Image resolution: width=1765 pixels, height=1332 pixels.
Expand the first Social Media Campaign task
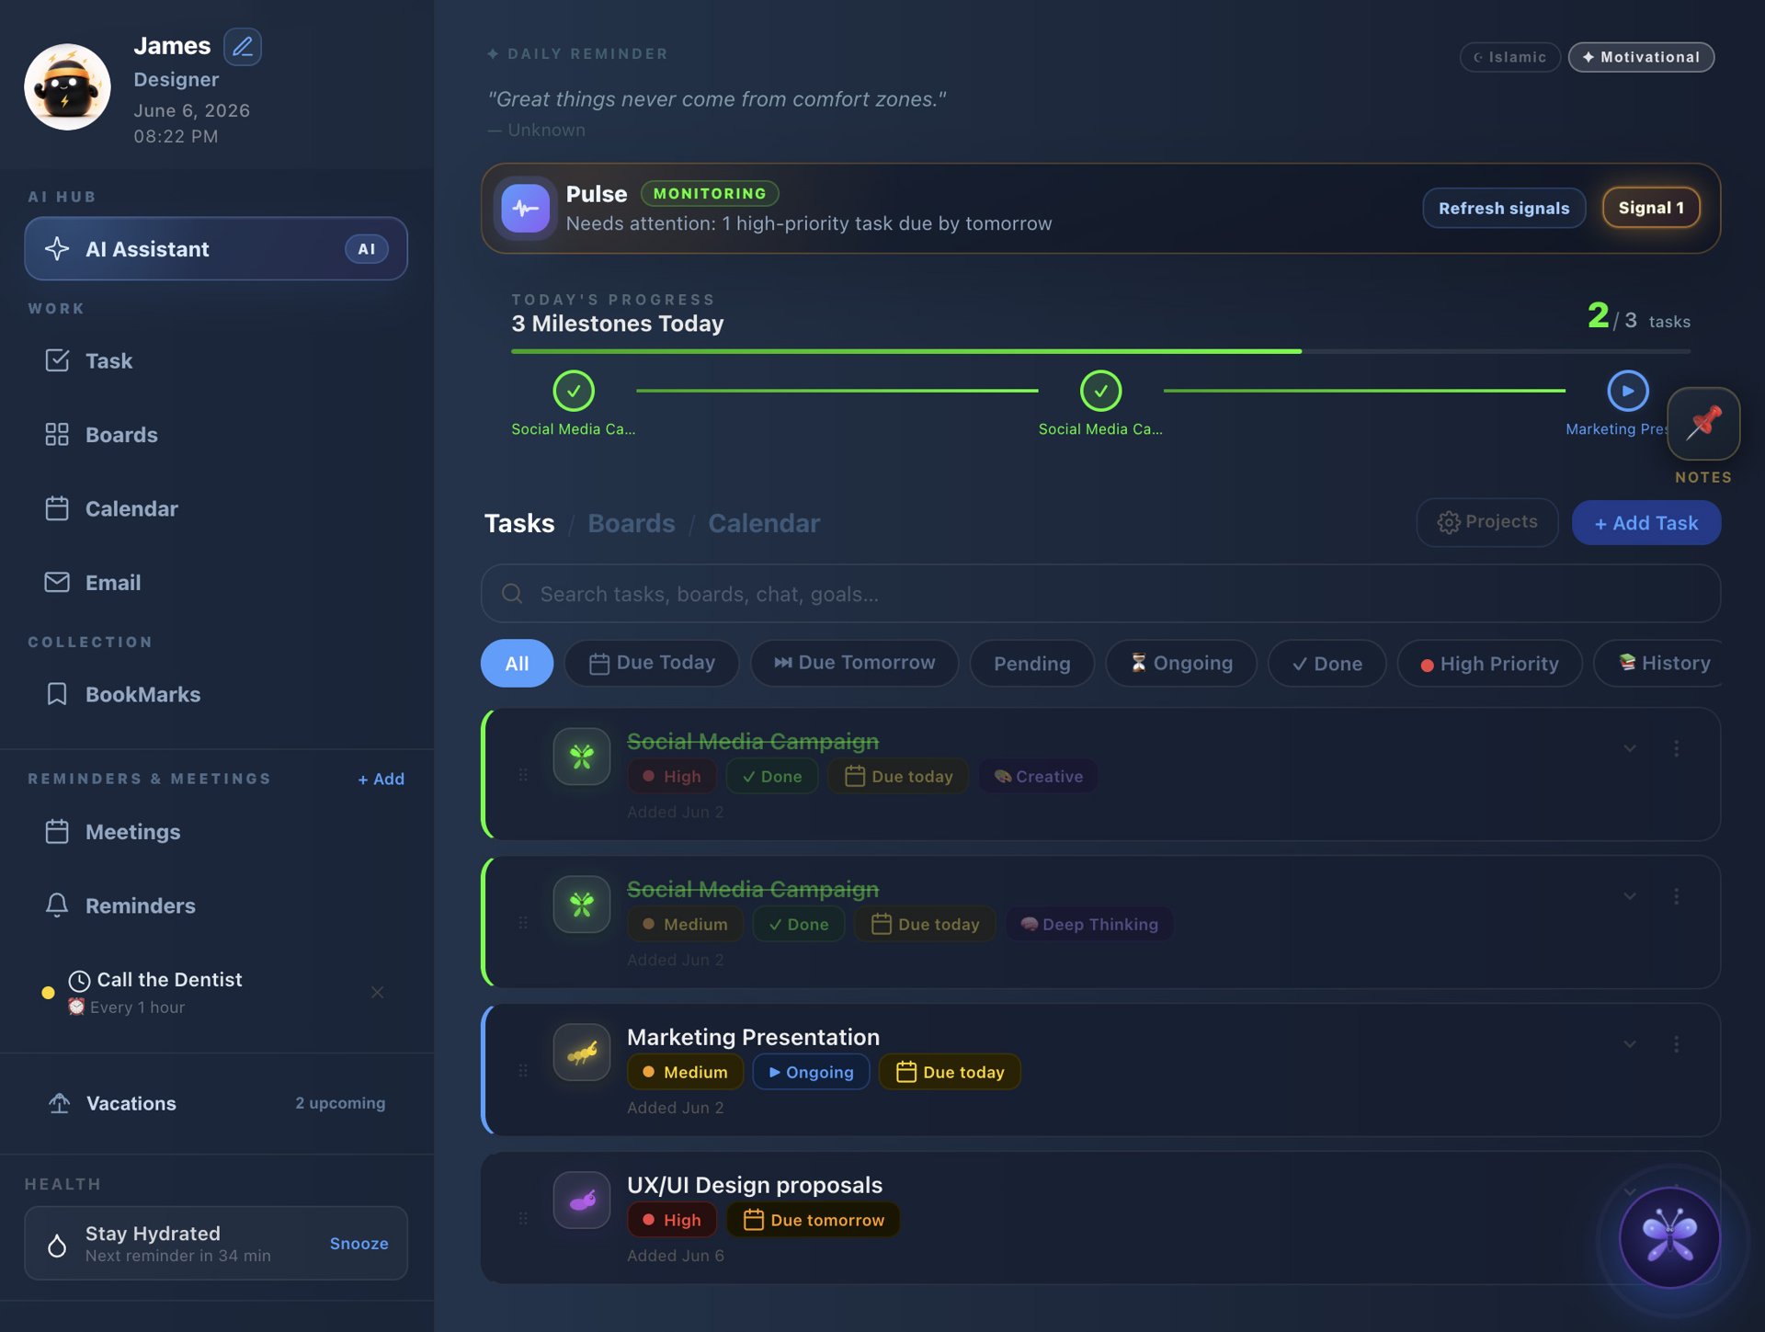1629,748
